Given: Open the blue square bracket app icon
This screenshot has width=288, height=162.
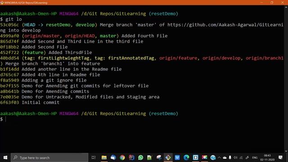Looking at the screenshot, I should pyautogui.click(x=195, y=157).
